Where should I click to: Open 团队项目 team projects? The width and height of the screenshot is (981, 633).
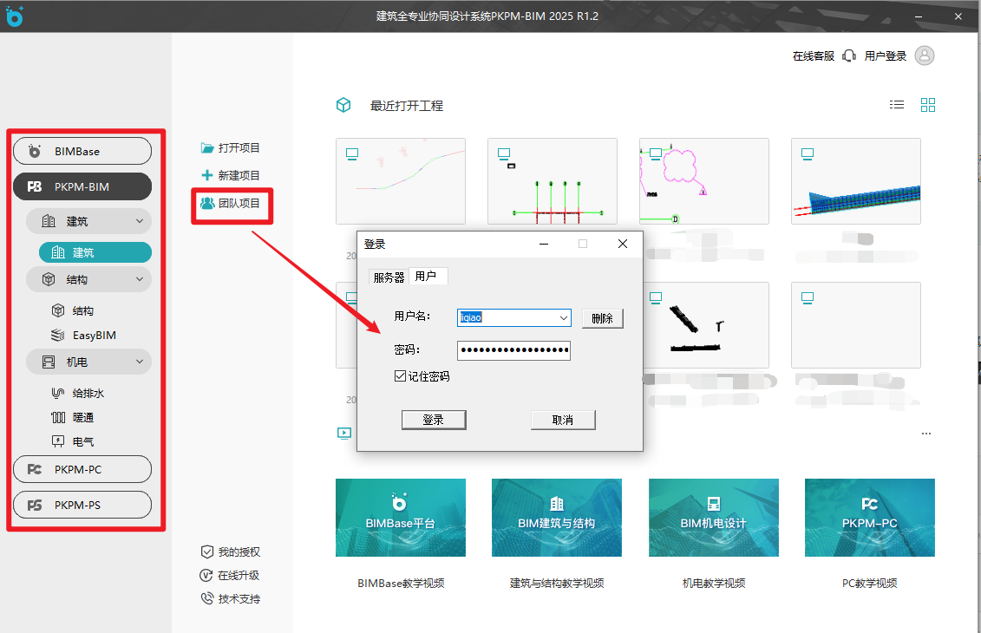(230, 203)
